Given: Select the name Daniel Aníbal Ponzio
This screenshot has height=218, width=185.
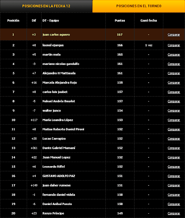Looking at the screenshot, I should coord(57,204).
